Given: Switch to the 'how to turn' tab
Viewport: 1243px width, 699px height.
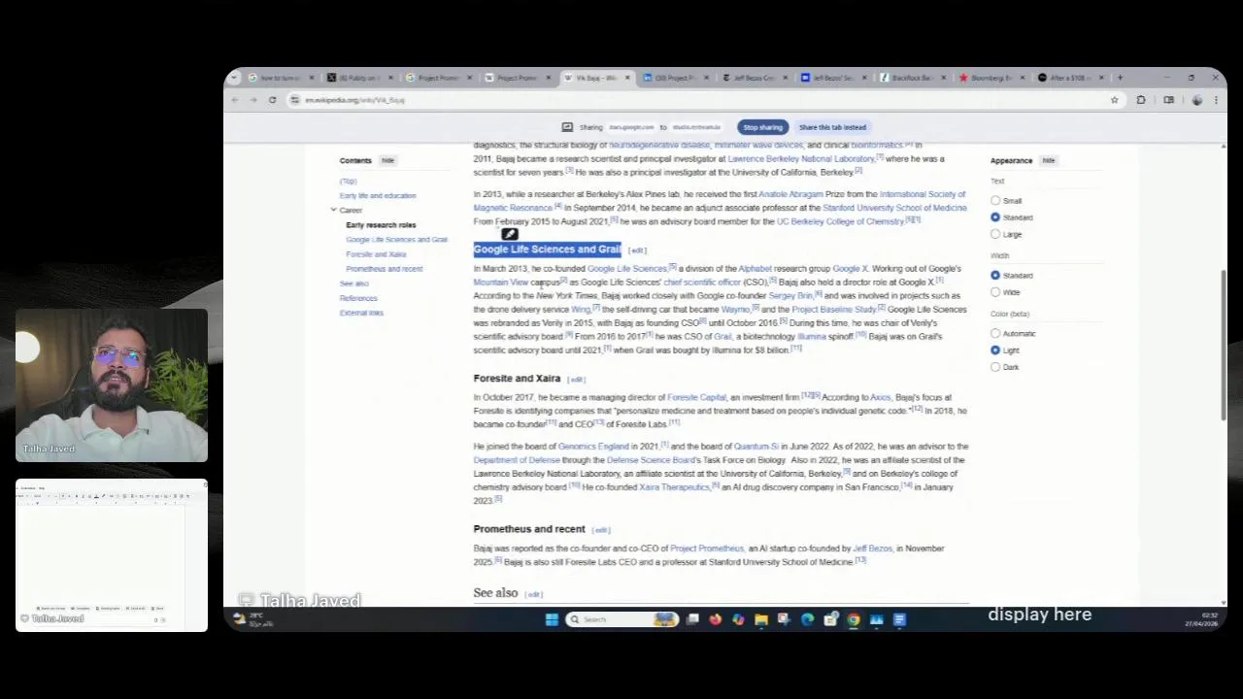Looking at the screenshot, I should (279, 78).
